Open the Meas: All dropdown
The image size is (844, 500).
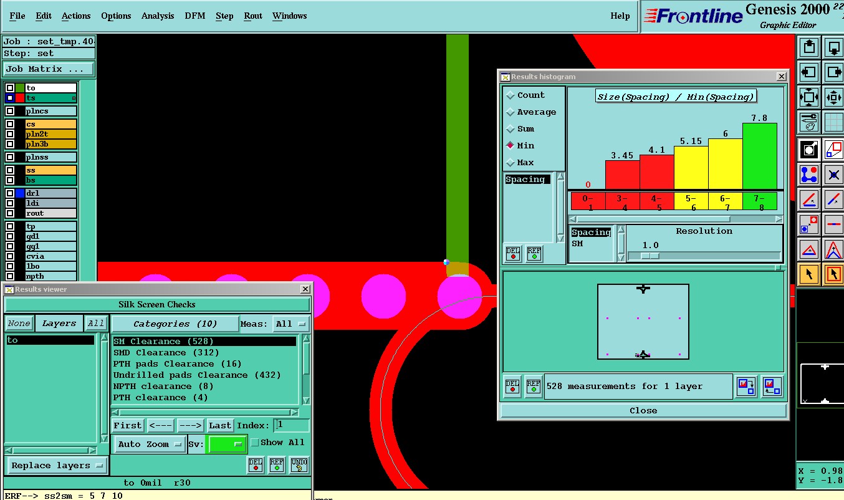click(x=292, y=324)
